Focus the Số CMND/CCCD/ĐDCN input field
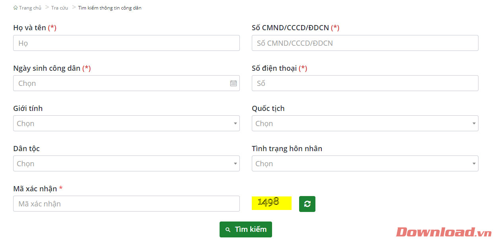Viewport: 496px width, 239px height. [x=365, y=43]
